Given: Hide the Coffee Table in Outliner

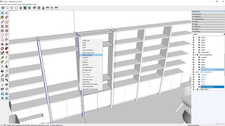Looking at the screenshot, I should click(193, 90).
